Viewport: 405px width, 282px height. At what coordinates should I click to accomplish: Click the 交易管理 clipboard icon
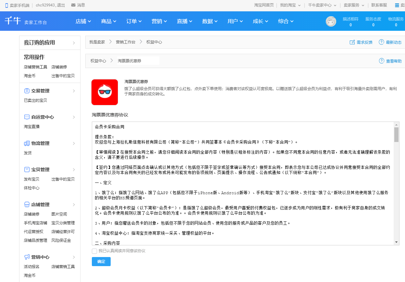point(27,91)
